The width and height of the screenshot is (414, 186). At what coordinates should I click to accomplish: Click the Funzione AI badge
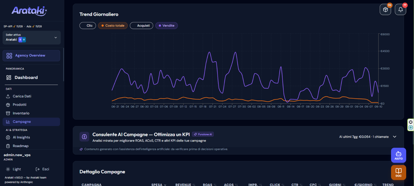point(203,134)
